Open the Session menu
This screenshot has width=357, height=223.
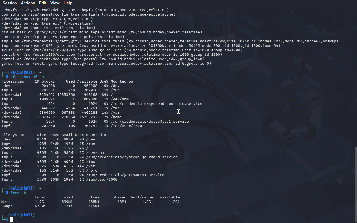point(10,3)
